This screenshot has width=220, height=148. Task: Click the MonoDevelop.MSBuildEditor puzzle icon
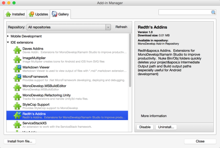(x=17, y=87)
